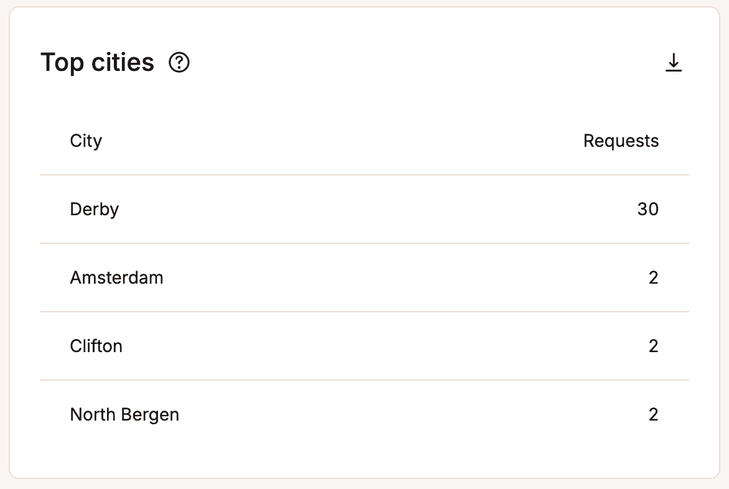The width and height of the screenshot is (729, 489).
Task: Click the North Bergen city entry
Action: (x=124, y=414)
